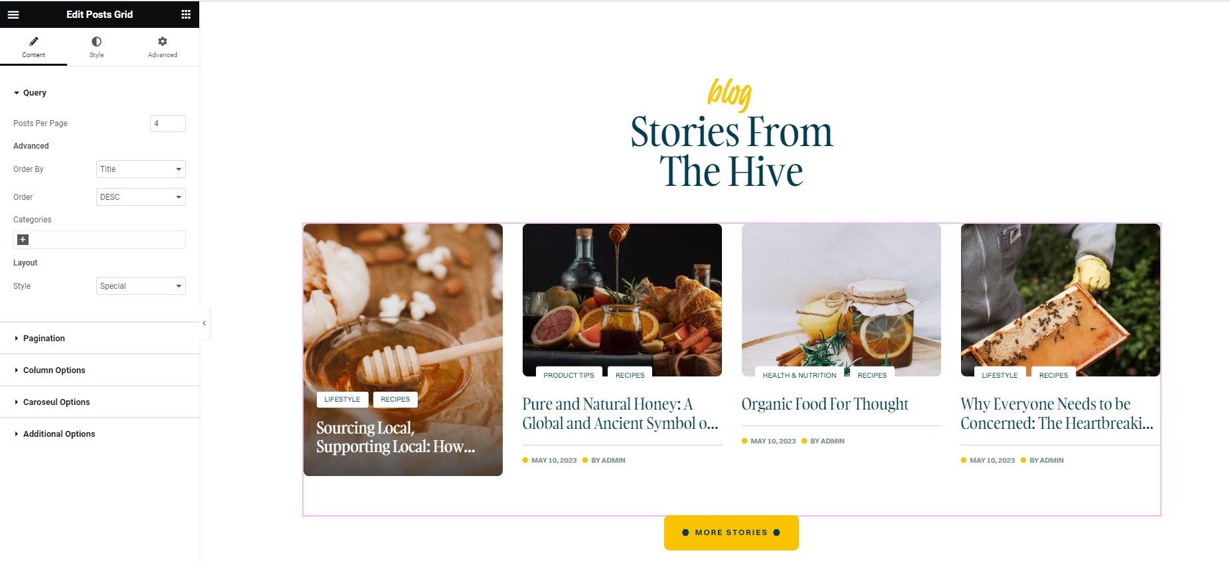Click the Advanced gear icon
The image size is (1230, 561).
[163, 41]
